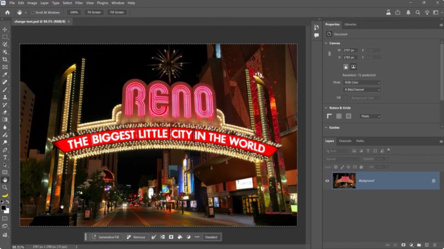Open the Layers panel menu
This screenshot has width=444, height=249.
point(441,141)
